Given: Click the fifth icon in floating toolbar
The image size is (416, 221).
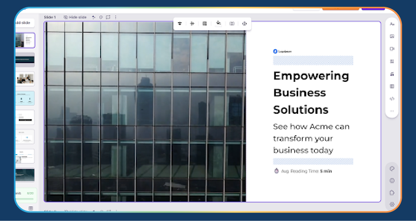Looking at the screenshot, I should 232,23.
